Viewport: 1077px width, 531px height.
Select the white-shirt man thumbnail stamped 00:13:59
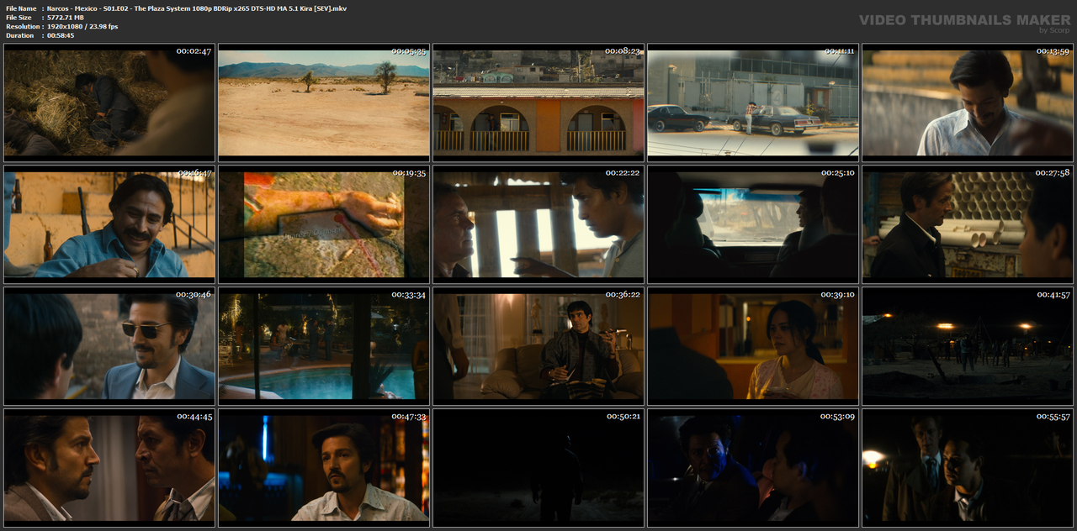(x=968, y=103)
